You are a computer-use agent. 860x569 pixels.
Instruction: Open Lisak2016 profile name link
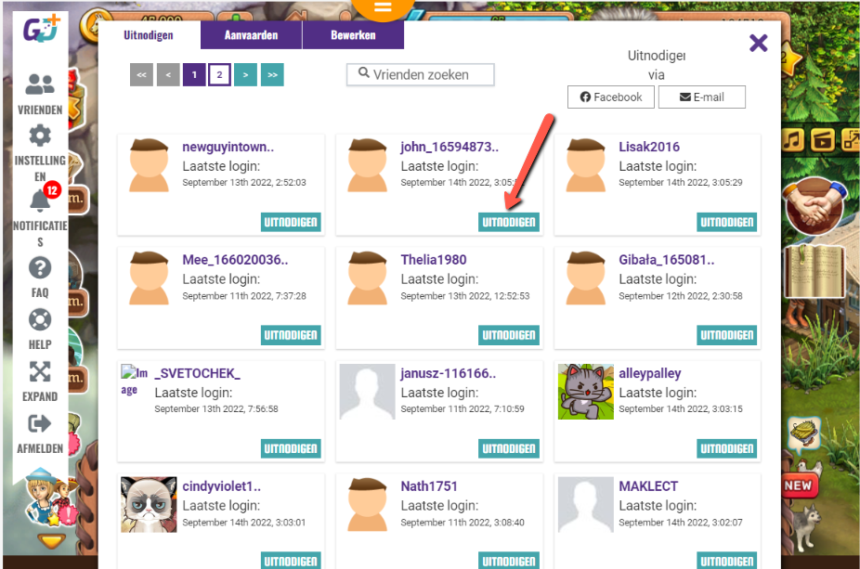[x=649, y=147]
